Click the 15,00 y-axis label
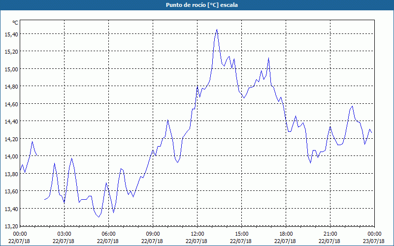The width and height of the screenshot is (394, 246). pyautogui.click(x=11, y=69)
